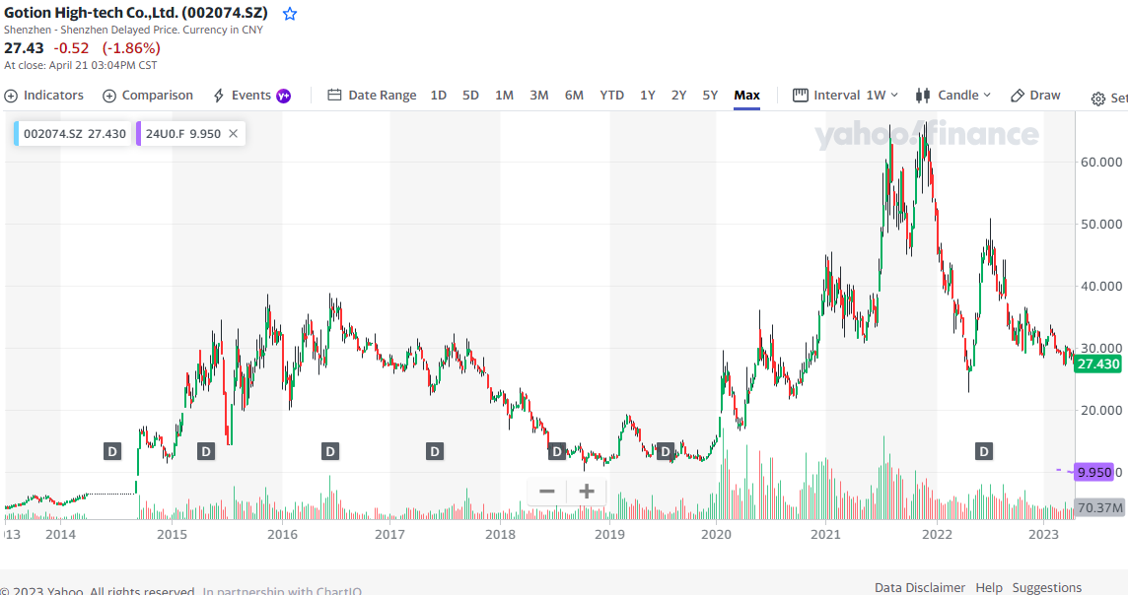This screenshot has height=595, width=1128.
Task: Open the Help link
Action: [988, 587]
